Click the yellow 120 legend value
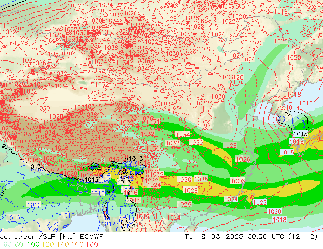Viewport: 323px width, 249px height. pos(48,244)
